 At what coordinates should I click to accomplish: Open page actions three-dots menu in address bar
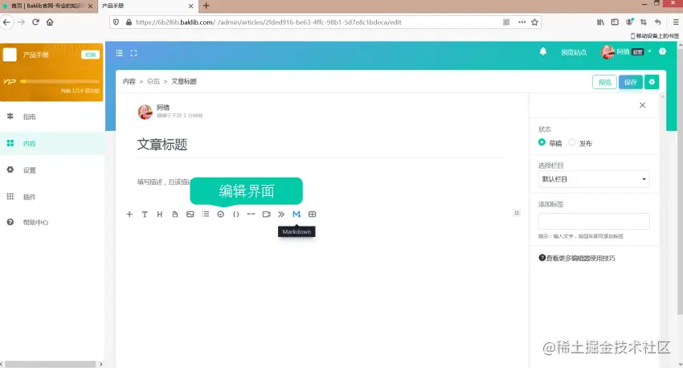pos(521,22)
